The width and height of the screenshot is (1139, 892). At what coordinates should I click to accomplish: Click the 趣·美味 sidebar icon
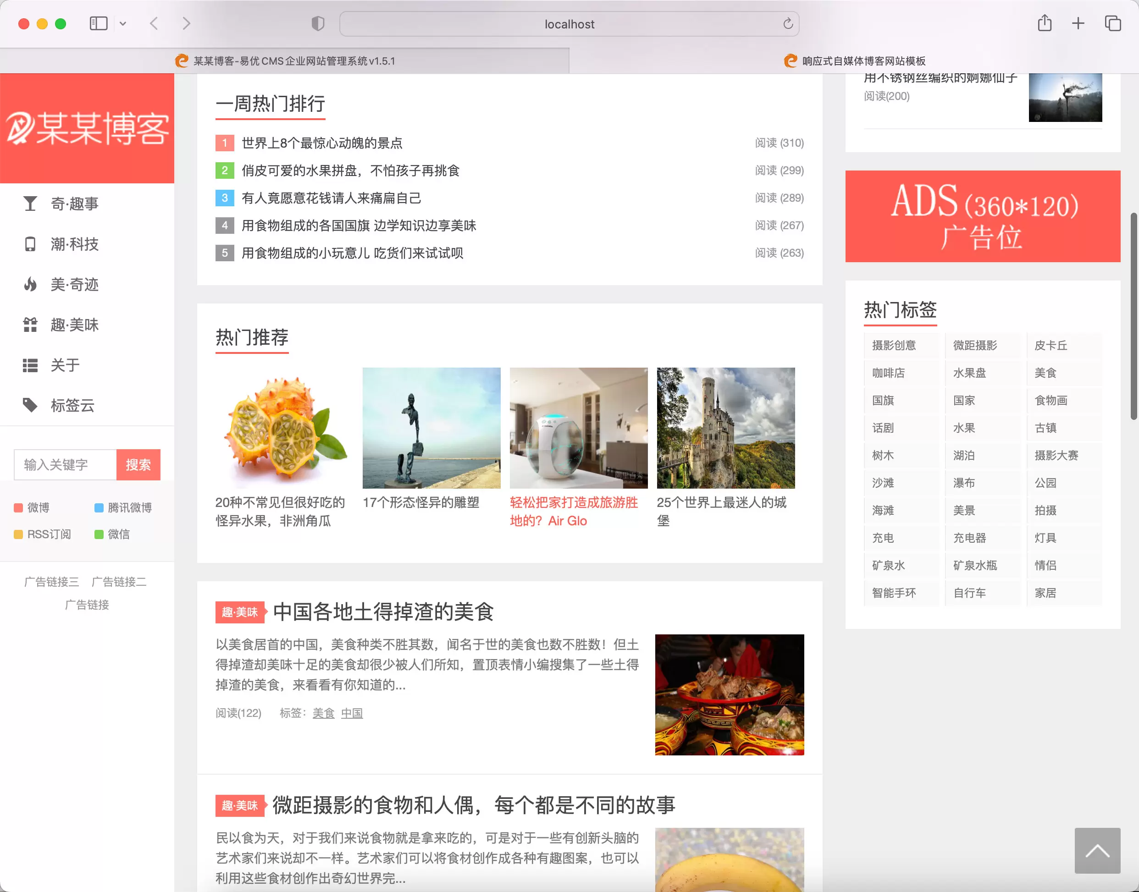pyautogui.click(x=31, y=325)
